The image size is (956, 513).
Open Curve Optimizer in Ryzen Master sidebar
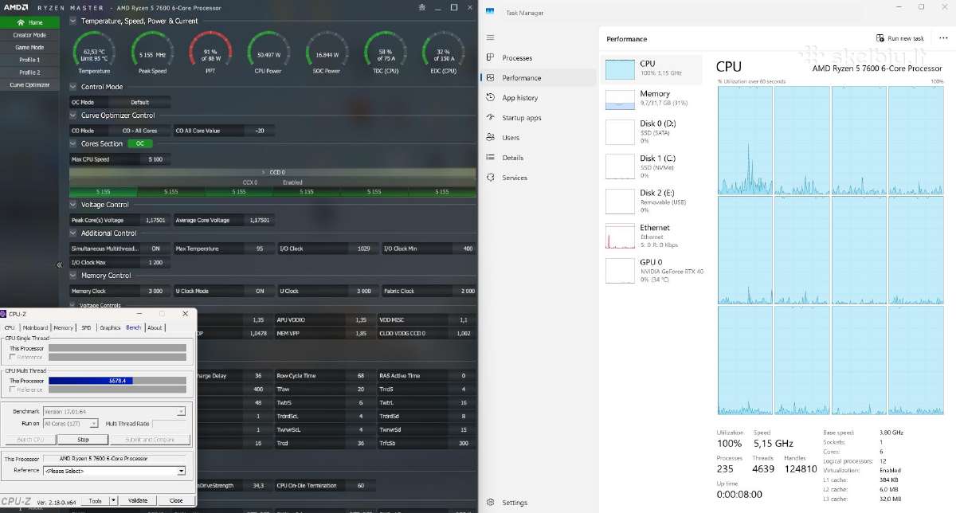[x=29, y=84]
